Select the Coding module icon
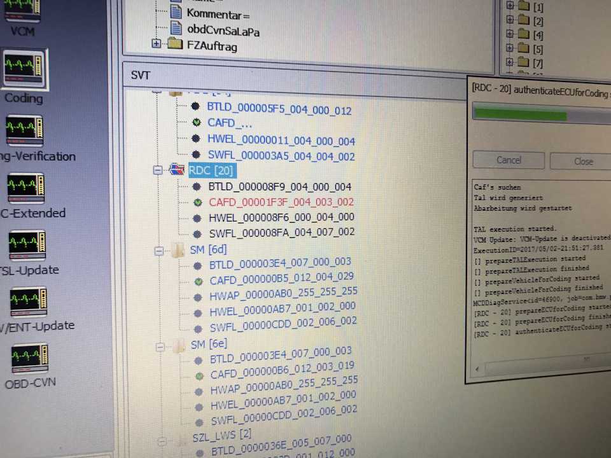The width and height of the screenshot is (611, 458). (x=24, y=70)
